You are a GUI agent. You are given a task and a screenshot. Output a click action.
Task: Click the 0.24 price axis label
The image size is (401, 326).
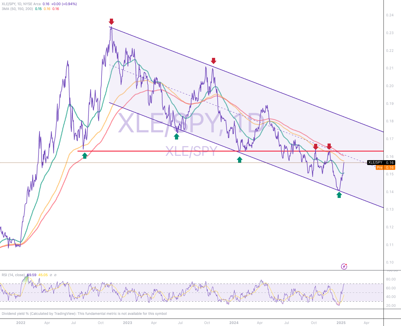390,15
